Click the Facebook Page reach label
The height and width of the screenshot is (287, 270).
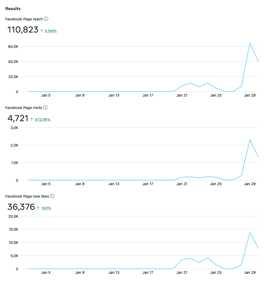click(24, 19)
